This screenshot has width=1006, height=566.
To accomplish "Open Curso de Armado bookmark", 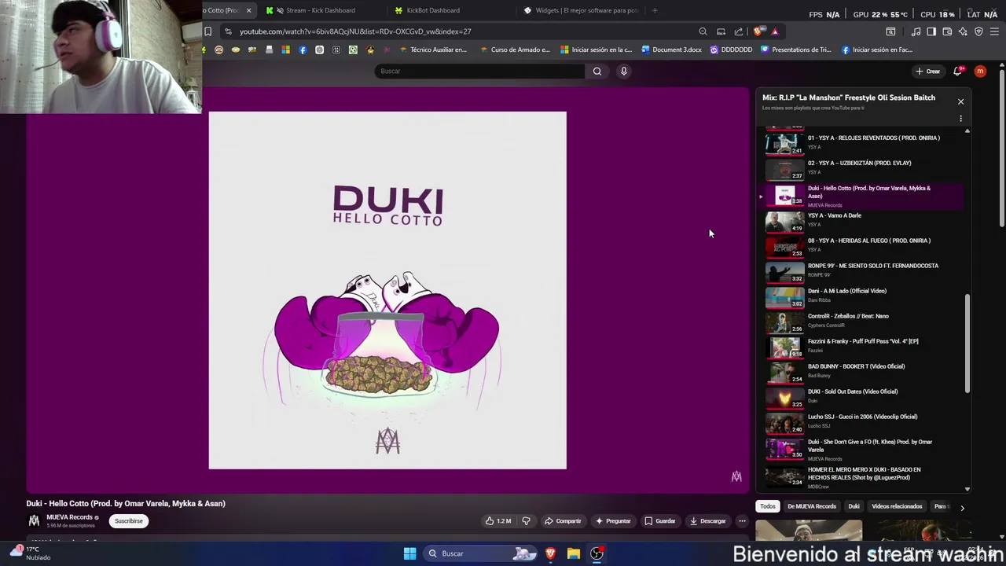I will click(514, 50).
